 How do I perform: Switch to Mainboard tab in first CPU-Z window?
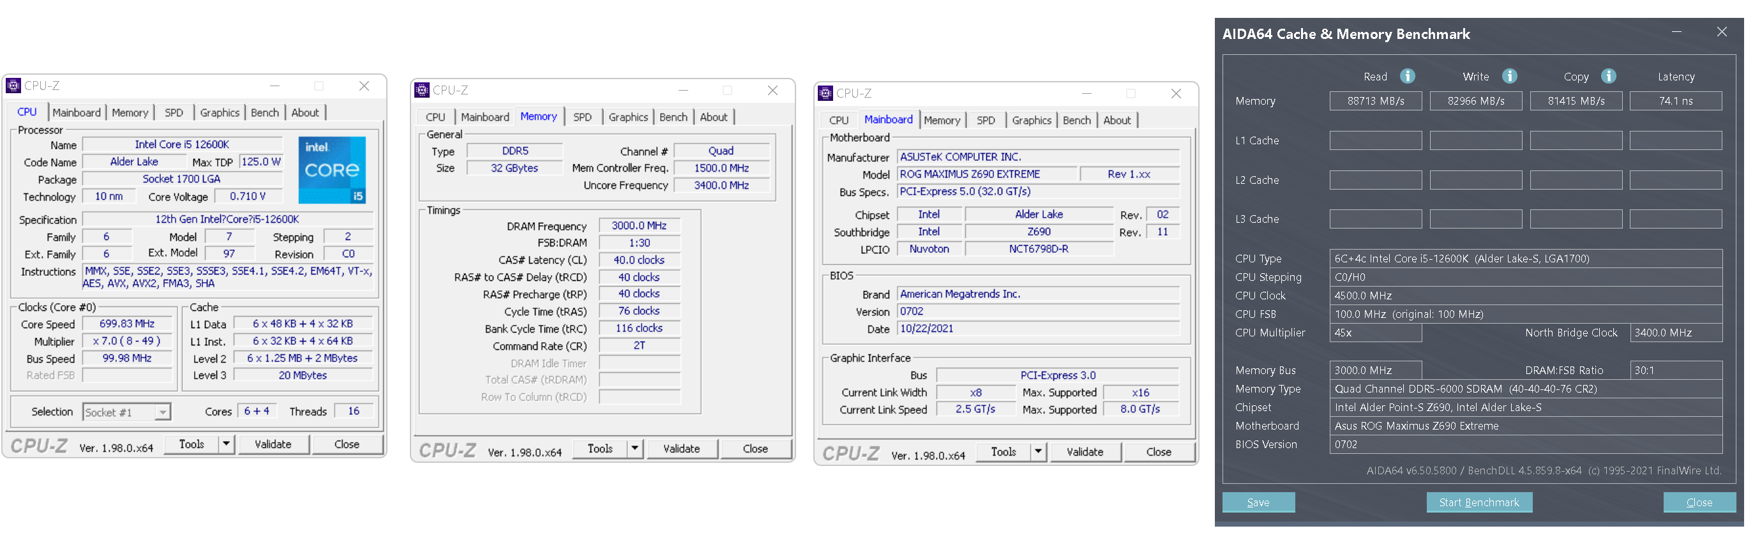click(x=77, y=112)
